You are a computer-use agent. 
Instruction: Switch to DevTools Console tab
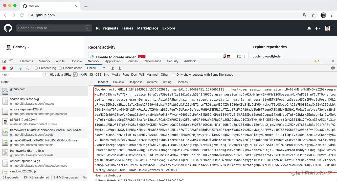76,61
